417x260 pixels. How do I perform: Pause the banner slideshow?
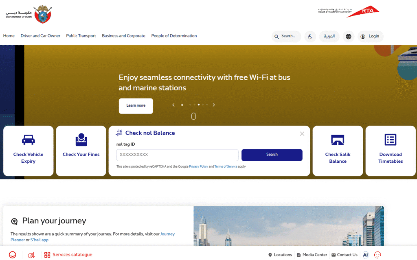point(182,105)
